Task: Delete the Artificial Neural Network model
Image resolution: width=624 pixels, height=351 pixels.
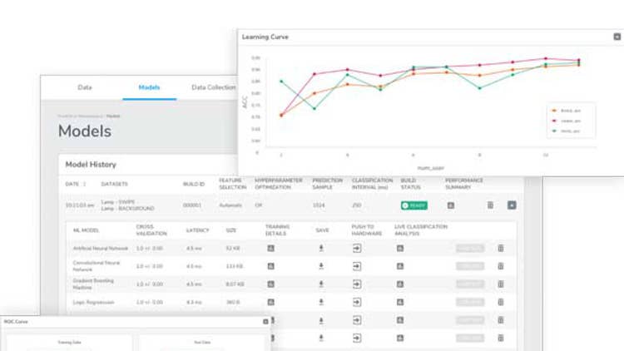Action: [x=501, y=248]
